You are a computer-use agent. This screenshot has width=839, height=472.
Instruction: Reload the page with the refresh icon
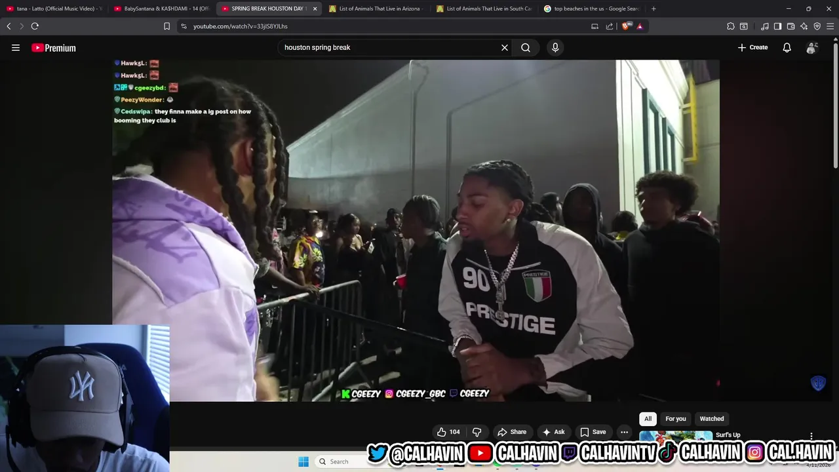coord(35,26)
